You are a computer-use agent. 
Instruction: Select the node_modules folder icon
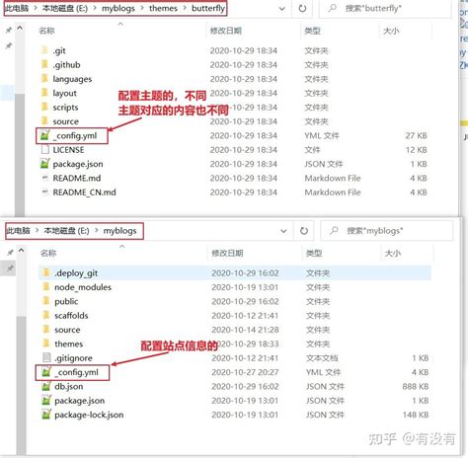tap(46, 287)
